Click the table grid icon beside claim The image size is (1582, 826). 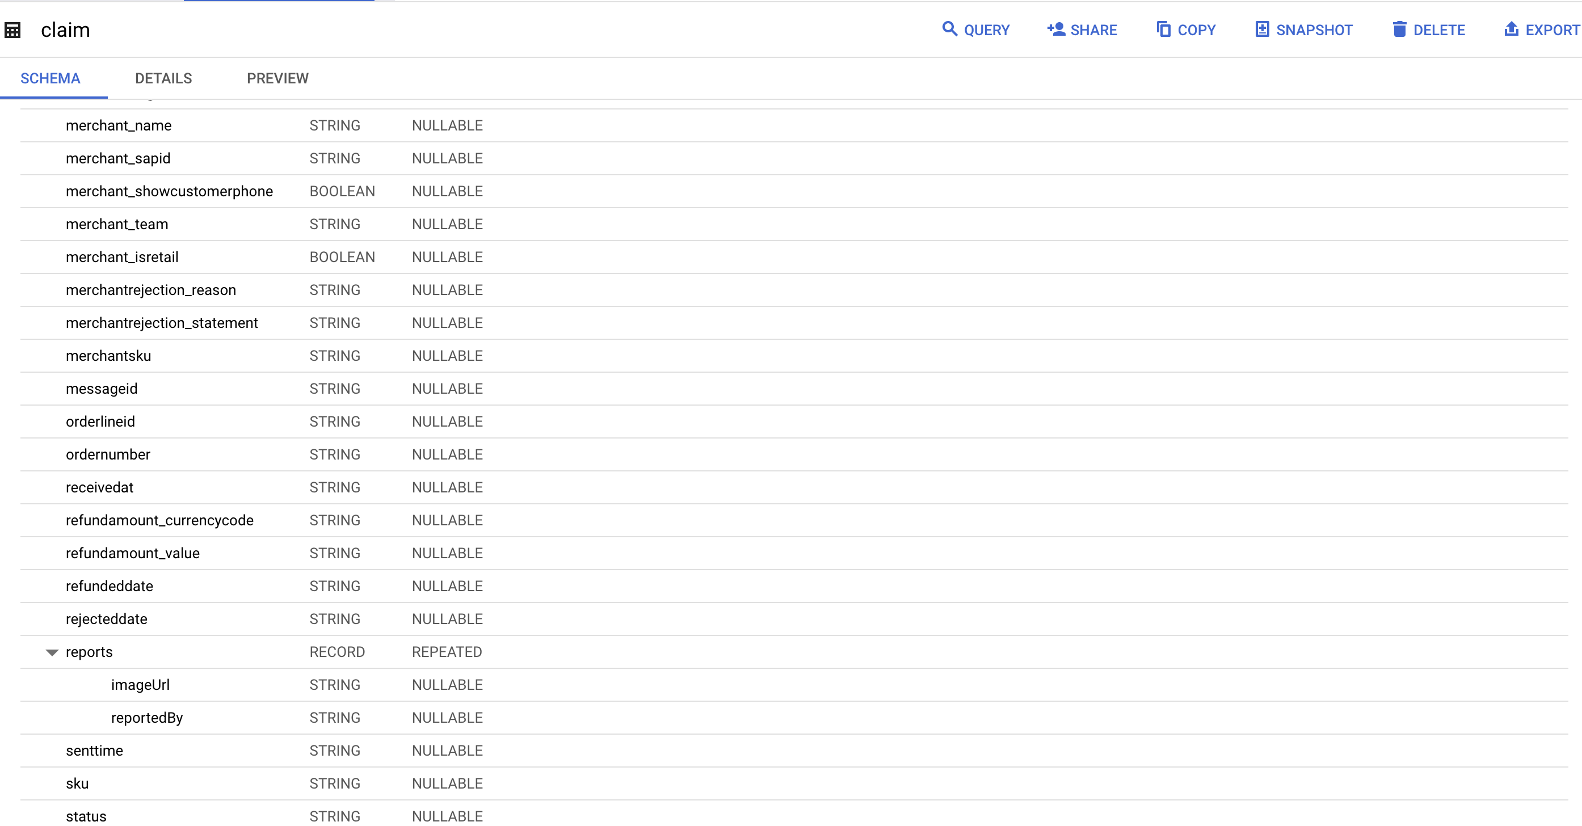[x=12, y=30]
